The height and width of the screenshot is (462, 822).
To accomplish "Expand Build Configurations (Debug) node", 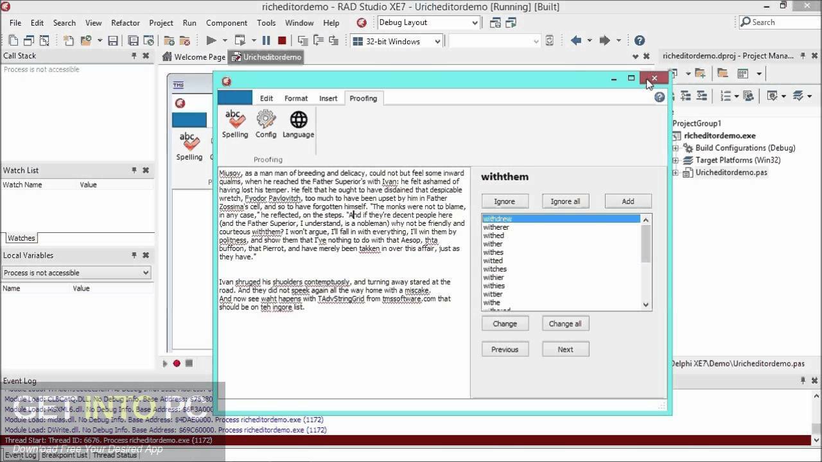I will coord(676,148).
